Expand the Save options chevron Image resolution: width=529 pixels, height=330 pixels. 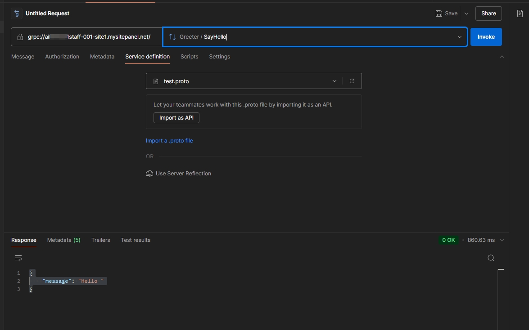click(x=466, y=13)
